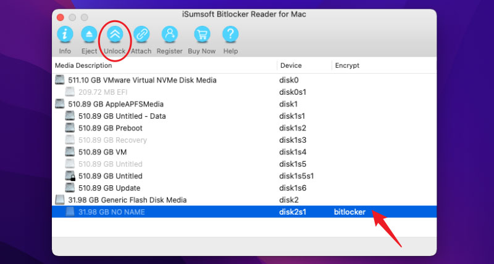Click drive icon beside 510.89 GB VM
This screenshot has height=264, width=494.
70,151
